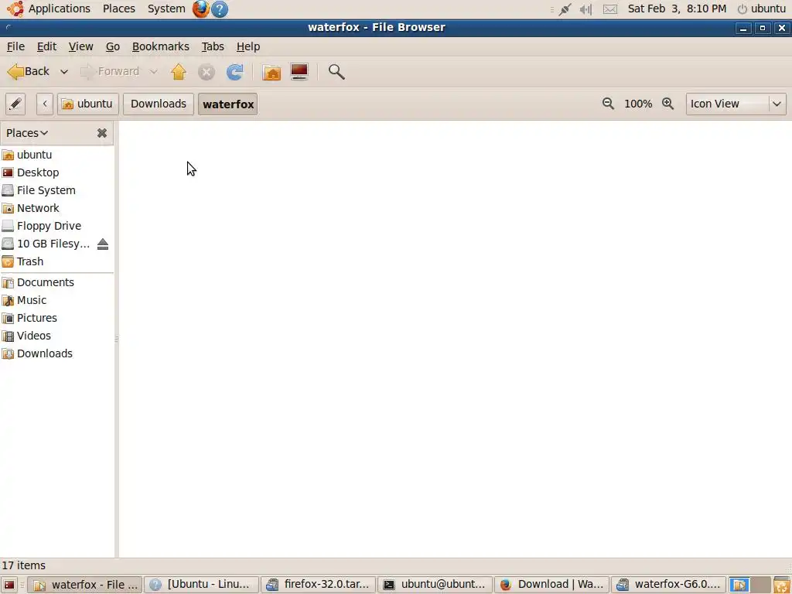
Task: Reload the current folder
Action: point(234,72)
